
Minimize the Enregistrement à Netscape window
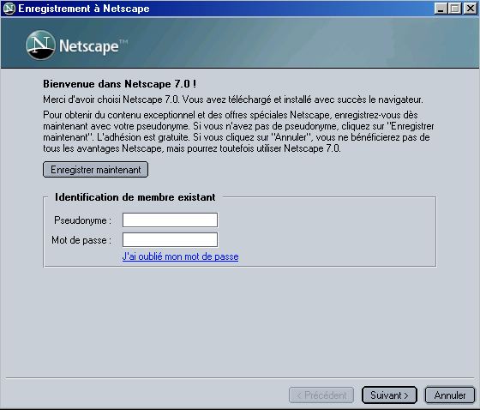[x=441, y=9]
